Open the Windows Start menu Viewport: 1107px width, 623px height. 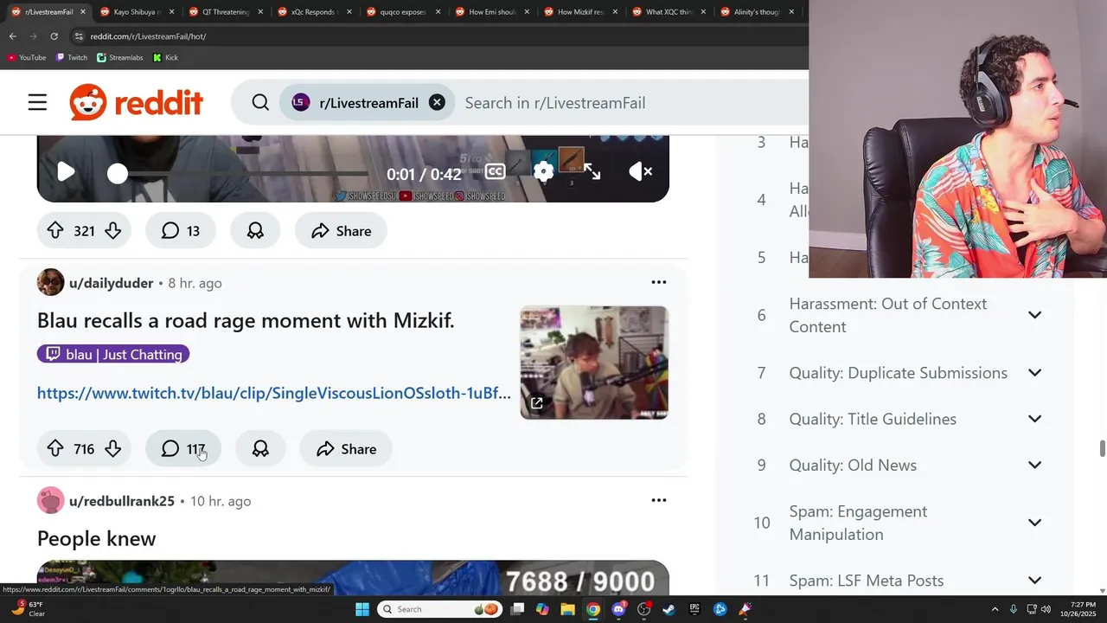pyautogui.click(x=362, y=609)
